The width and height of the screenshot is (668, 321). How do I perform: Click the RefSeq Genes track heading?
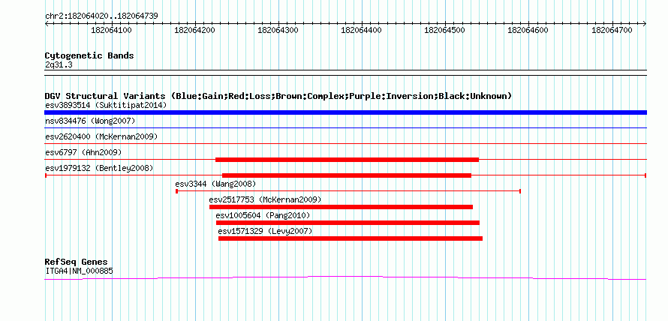[x=77, y=262]
